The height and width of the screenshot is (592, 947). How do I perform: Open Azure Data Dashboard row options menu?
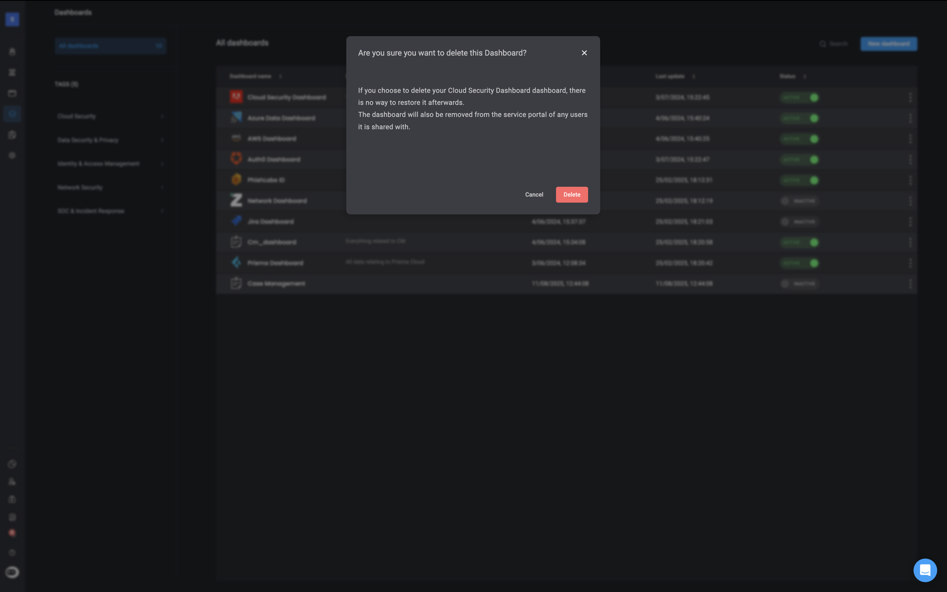pos(910,118)
